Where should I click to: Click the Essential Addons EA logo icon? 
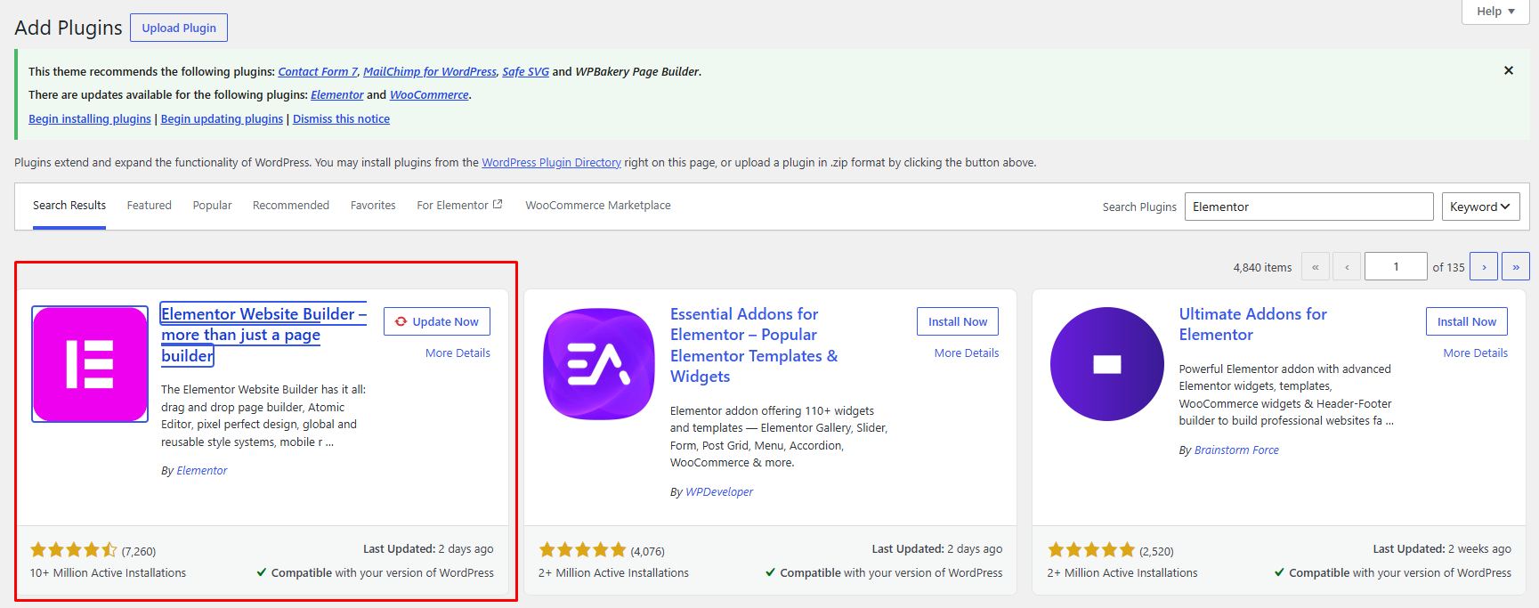[x=599, y=364]
